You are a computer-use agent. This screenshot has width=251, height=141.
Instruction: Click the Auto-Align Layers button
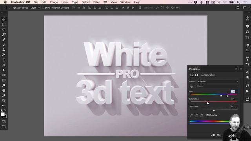point(140,8)
